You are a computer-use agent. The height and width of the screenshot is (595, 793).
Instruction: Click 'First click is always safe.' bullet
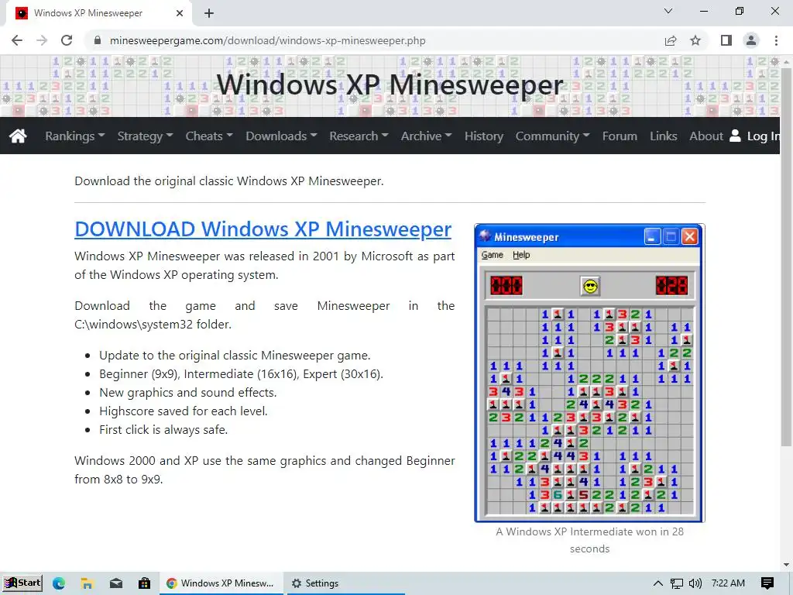pyautogui.click(x=163, y=429)
